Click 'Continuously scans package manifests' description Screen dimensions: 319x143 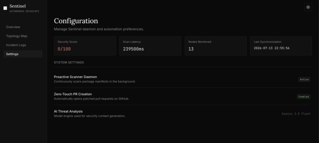(x=95, y=81)
